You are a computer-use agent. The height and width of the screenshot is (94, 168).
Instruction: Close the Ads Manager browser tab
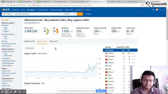pos(17,2)
